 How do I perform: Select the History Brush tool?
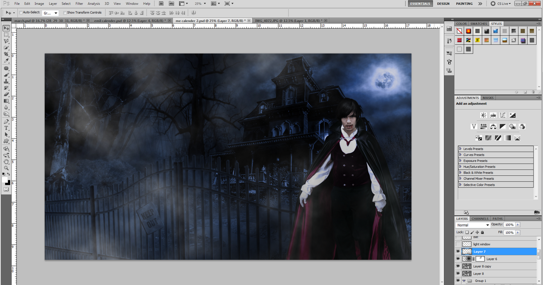pyautogui.click(x=6, y=88)
